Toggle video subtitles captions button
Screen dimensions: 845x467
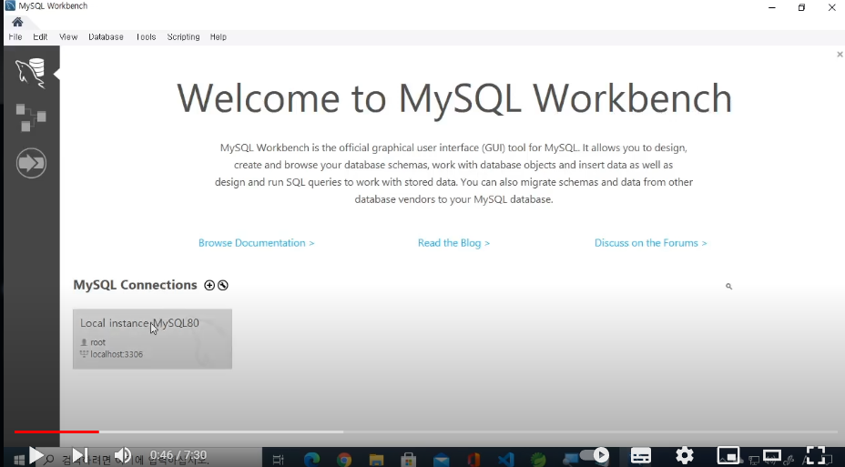[641, 456]
